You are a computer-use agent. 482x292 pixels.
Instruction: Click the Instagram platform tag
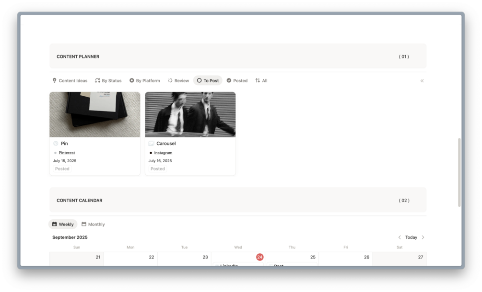(163, 153)
